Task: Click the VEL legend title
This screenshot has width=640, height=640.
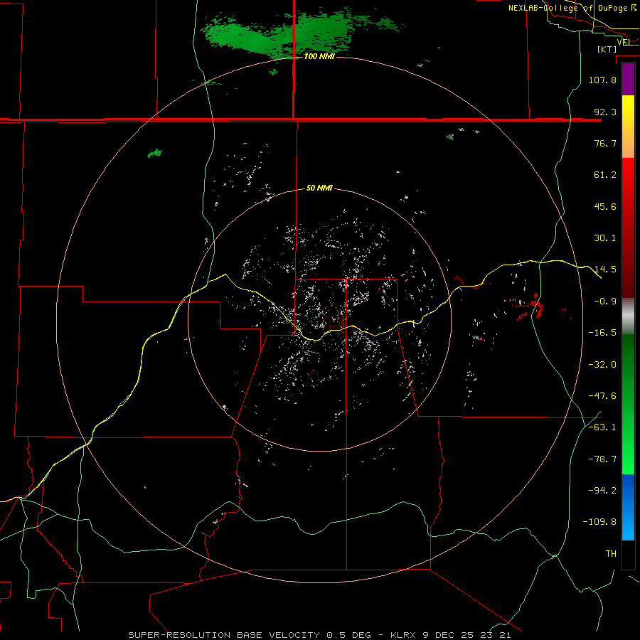Action: [624, 42]
